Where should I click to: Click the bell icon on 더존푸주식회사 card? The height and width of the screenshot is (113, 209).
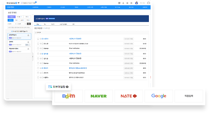(28, 49)
